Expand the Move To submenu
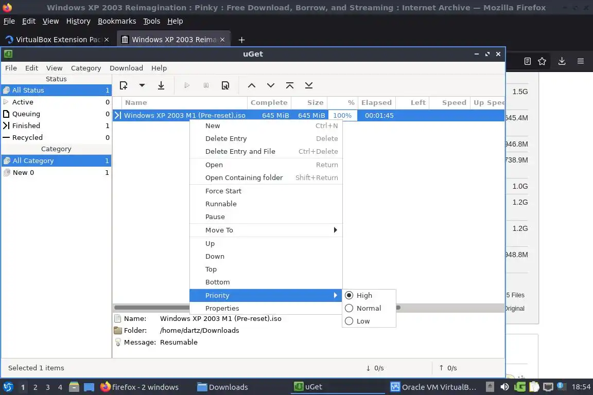Screen dimensions: 593x395 266,230
